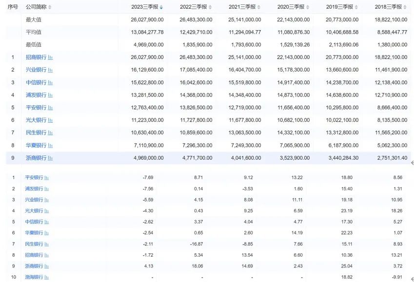Select cell value -7.69 in 平安银行 row
This screenshot has height=282, width=414.
(x=148, y=178)
